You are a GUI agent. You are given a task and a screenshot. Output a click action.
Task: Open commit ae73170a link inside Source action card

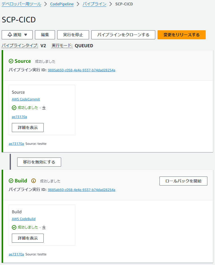19,117
